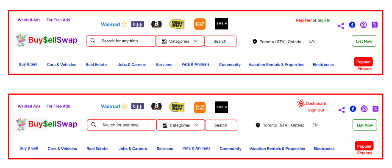Click the SHEIN logo in the Sign In header
This screenshot has width=392, height=168.
click(x=221, y=23)
